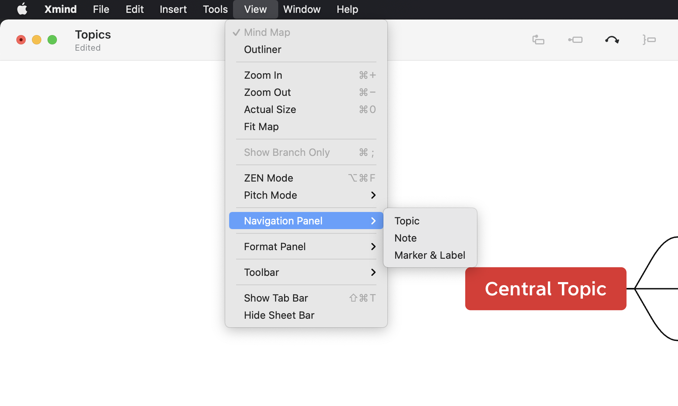The image size is (678, 406).
Task: Select Topic in Navigation Panel submenu
Action: click(x=430, y=221)
